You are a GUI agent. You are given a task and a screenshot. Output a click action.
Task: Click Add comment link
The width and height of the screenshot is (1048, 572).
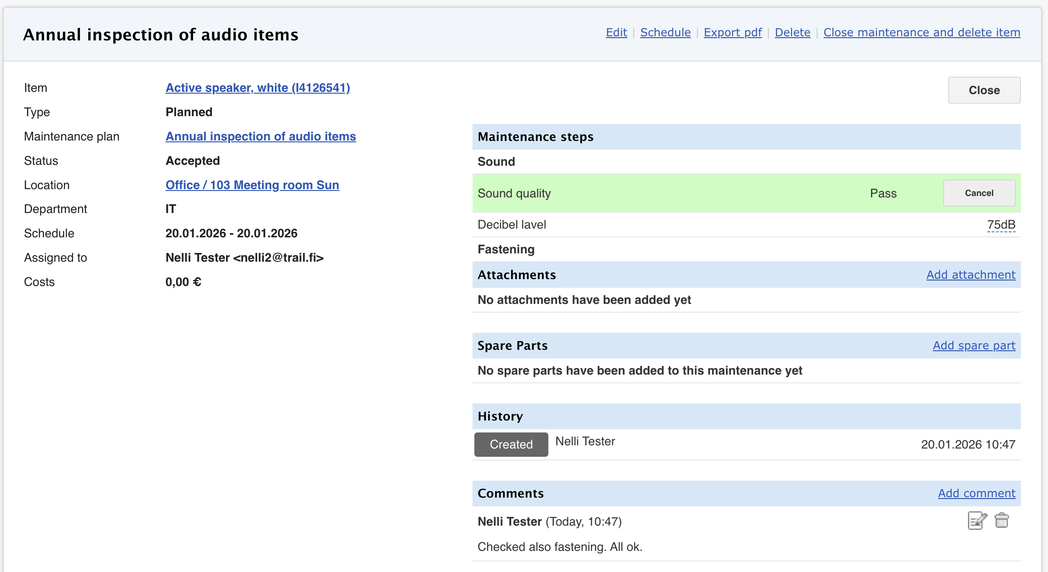[976, 493]
